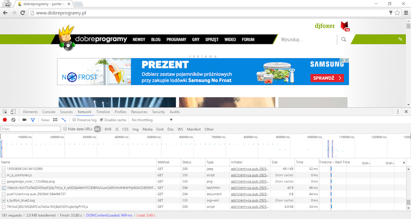Filter requests by WS

point(180,129)
